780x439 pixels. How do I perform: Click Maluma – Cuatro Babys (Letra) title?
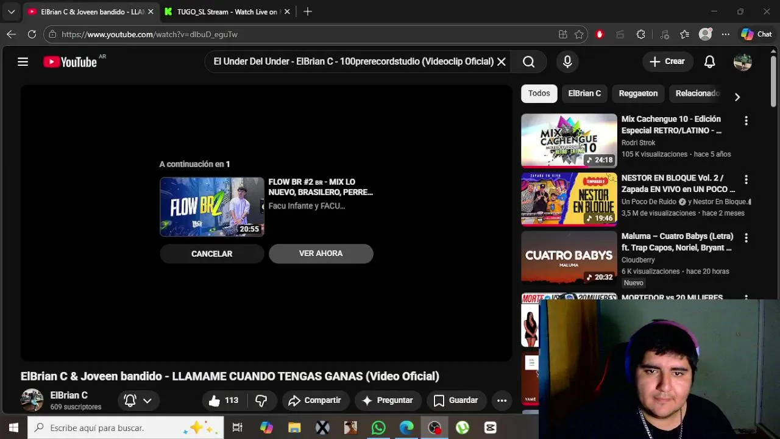coord(677,241)
